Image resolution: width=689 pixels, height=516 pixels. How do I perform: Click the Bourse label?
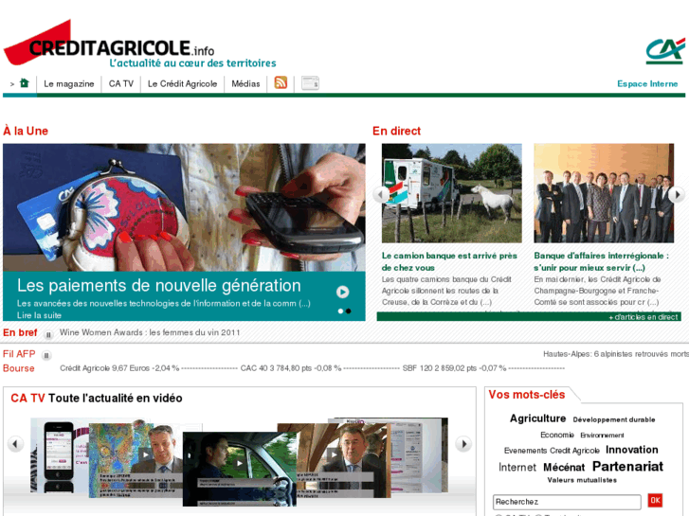(18, 368)
